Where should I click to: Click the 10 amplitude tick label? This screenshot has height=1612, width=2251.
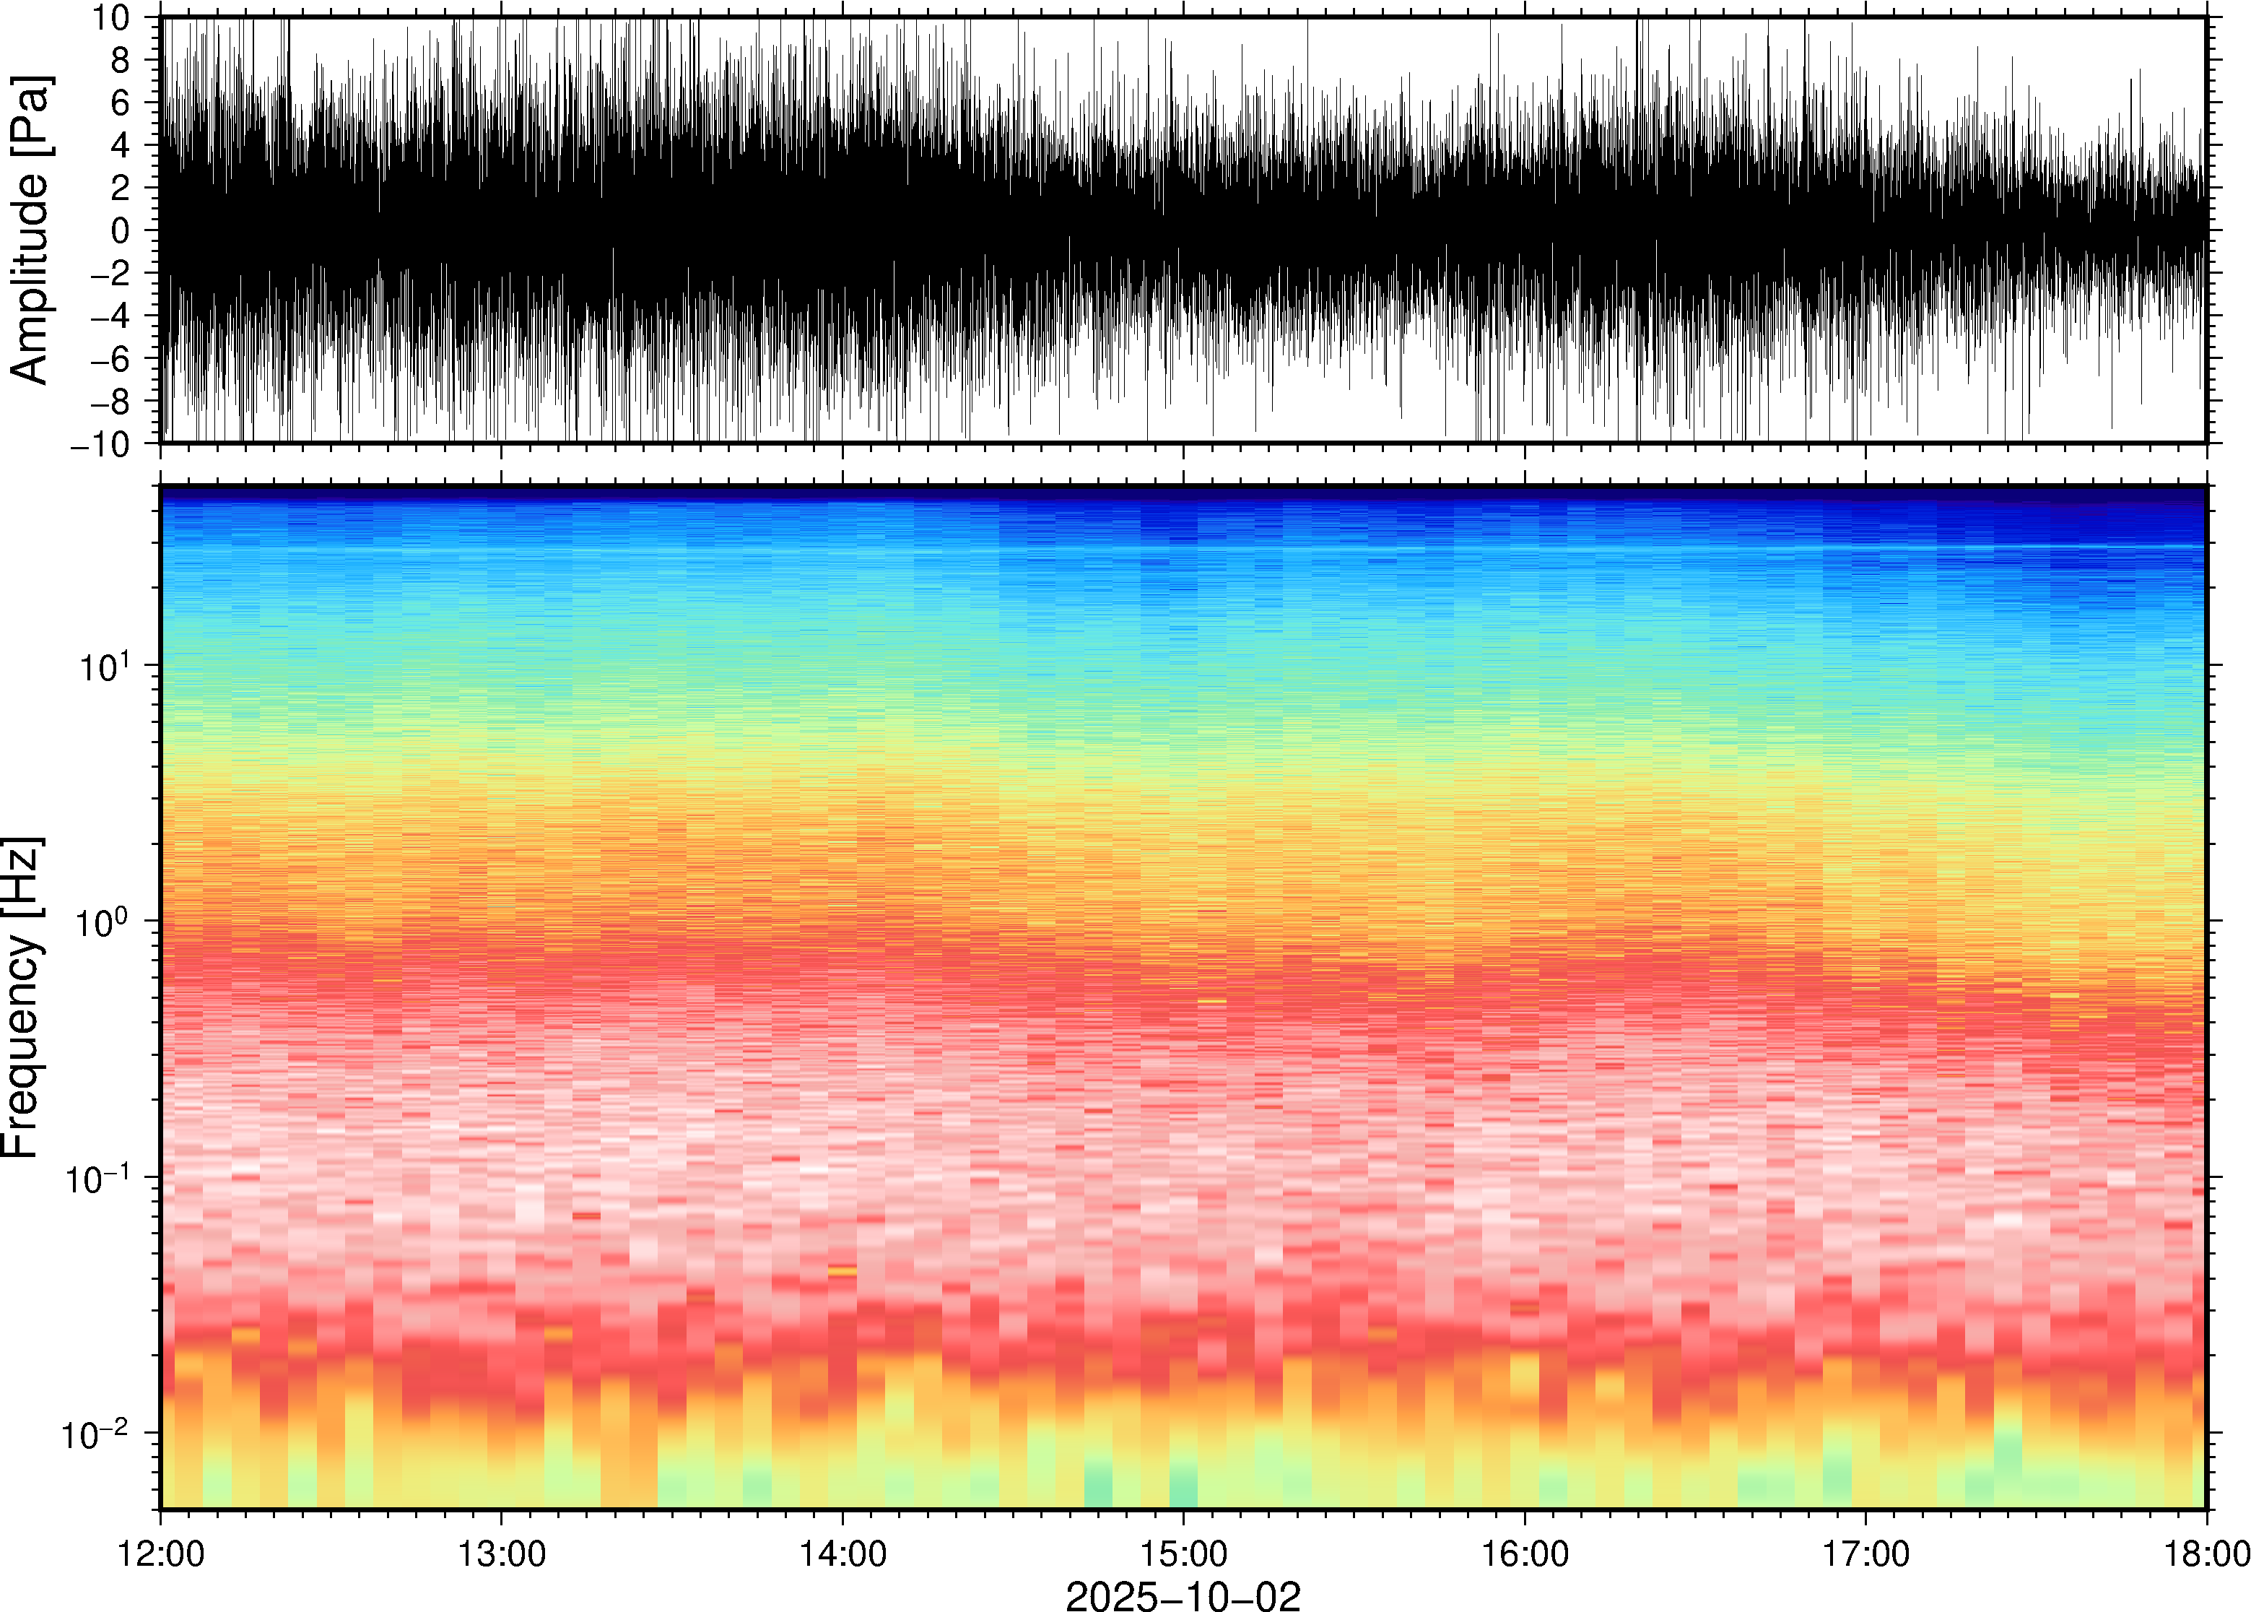[x=110, y=18]
